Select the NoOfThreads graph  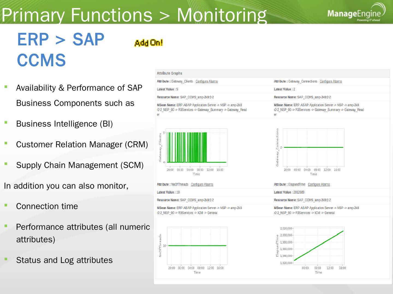193,250
